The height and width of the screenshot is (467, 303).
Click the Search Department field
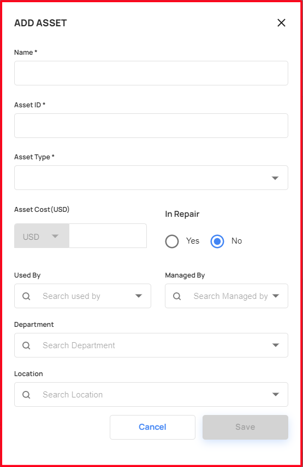[151, 345]
